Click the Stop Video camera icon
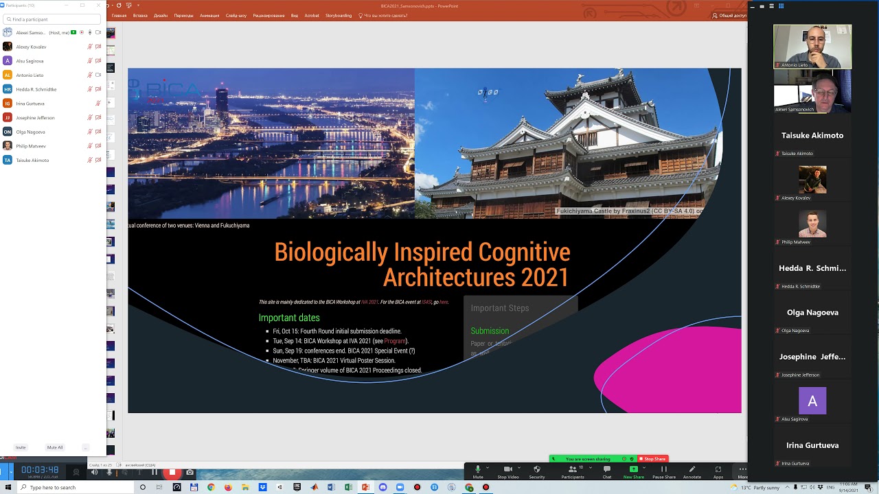 [507, 469]
